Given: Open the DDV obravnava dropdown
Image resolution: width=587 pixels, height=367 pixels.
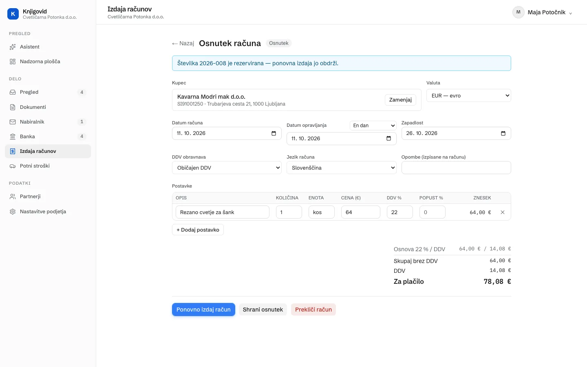Looking at the screenshot, I should (x=227, y=168).
